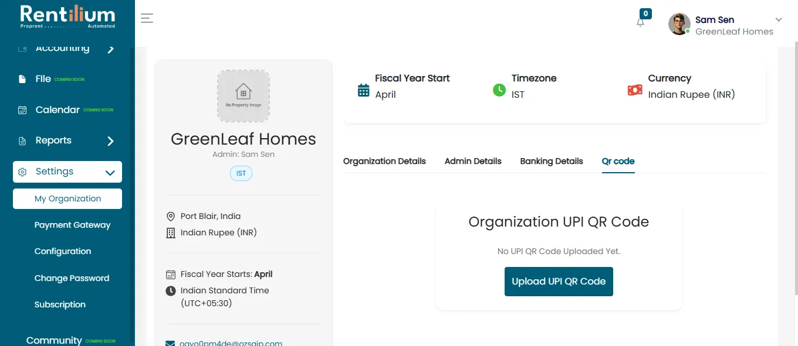Open Subscription settings
Viewport: 798px width, 346px height.
coord(60,304)
